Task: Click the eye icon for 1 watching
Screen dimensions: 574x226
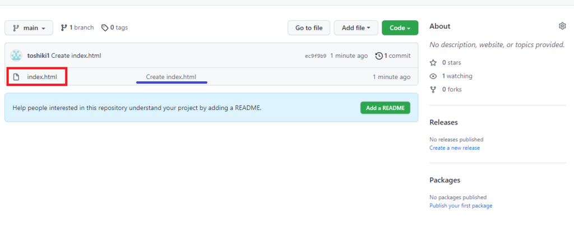Action: coord(433,76)
